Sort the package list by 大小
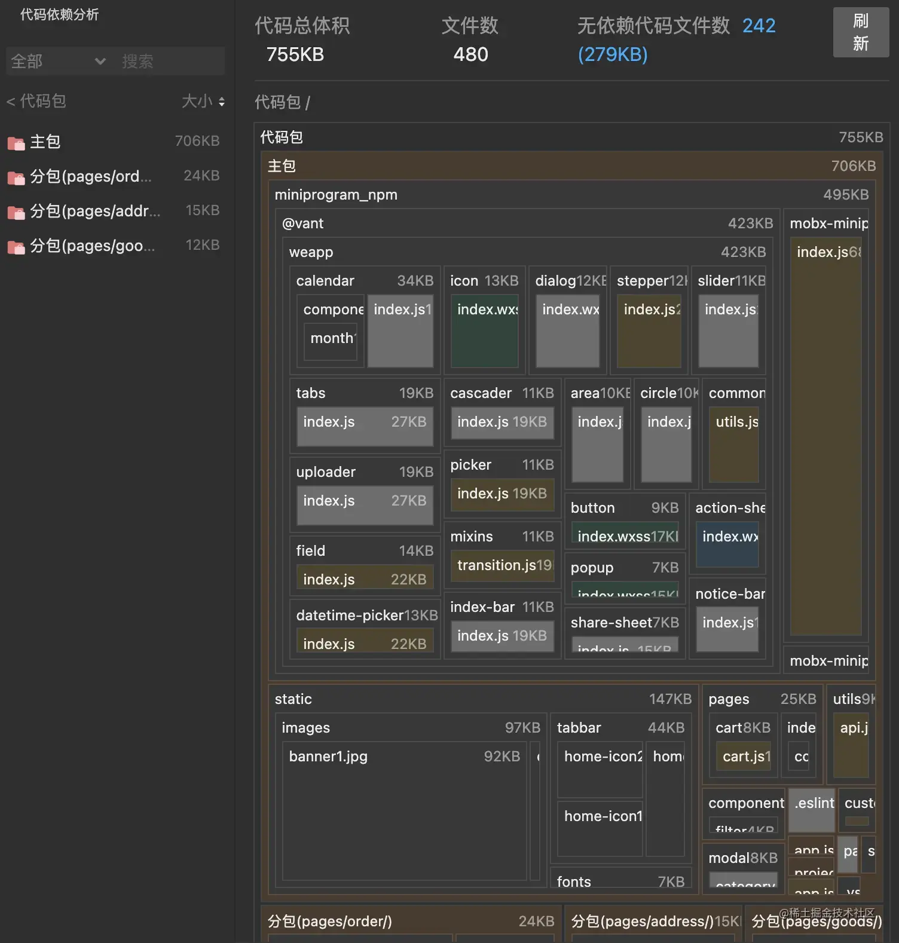The image size is (899, 943). point(203,101)
